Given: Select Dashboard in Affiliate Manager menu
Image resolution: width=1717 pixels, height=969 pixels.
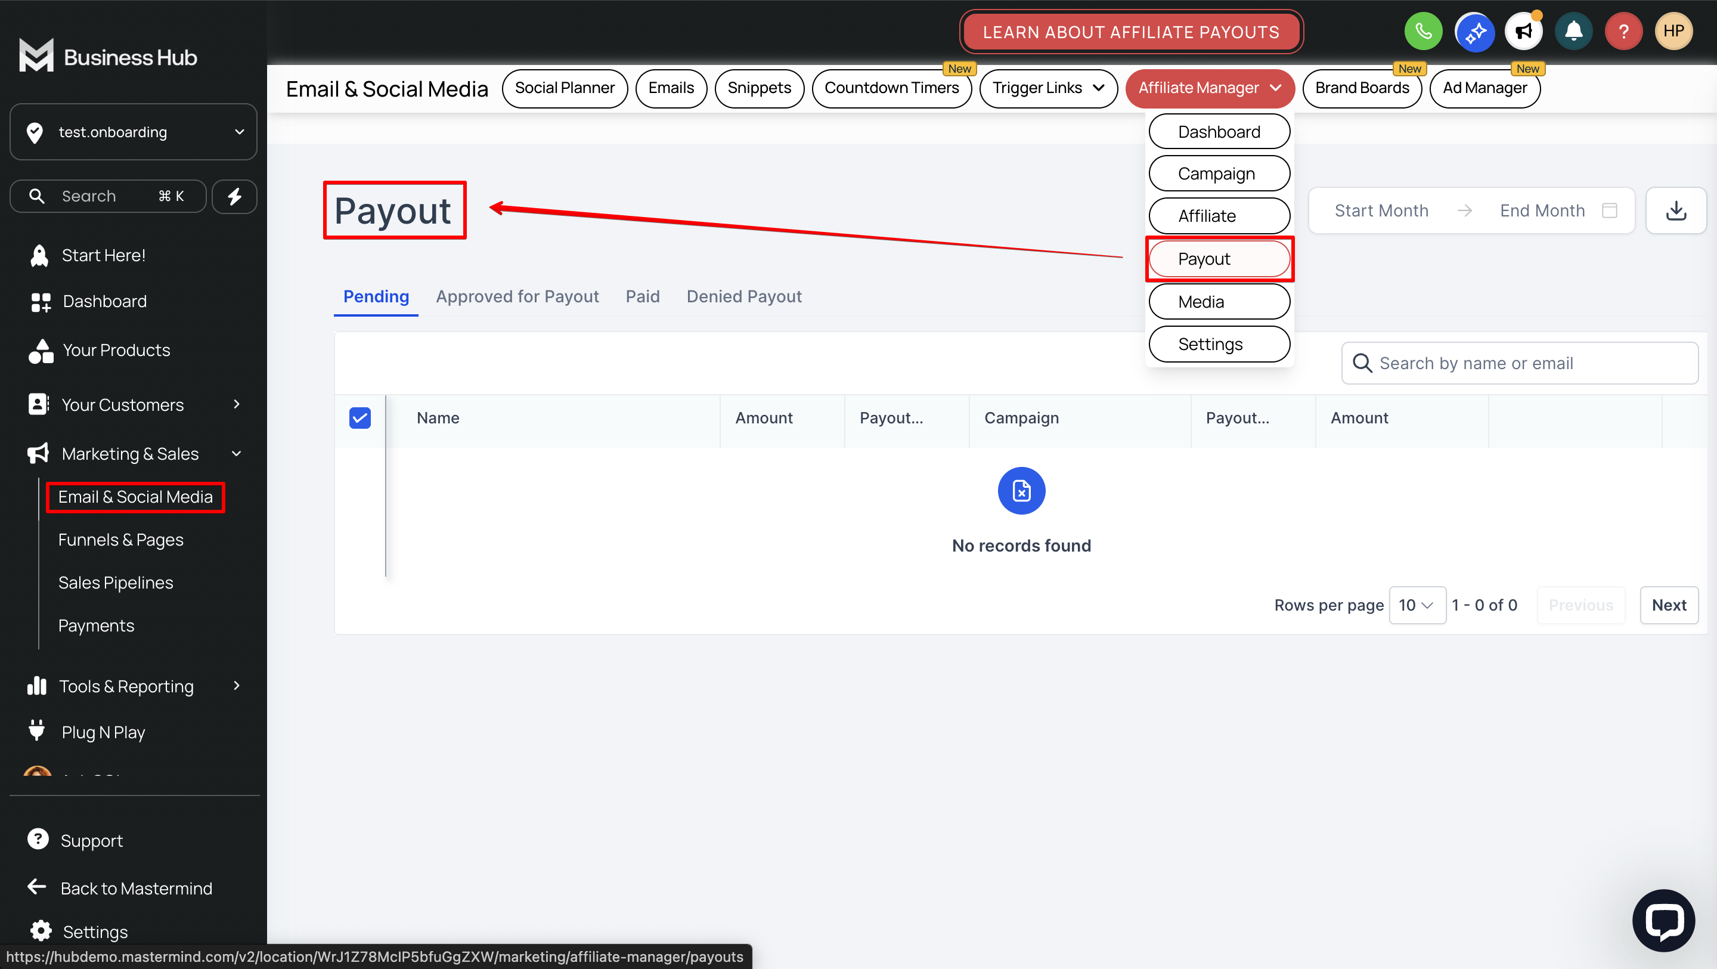Looking at the screenshot, I should click(1219, 132).
